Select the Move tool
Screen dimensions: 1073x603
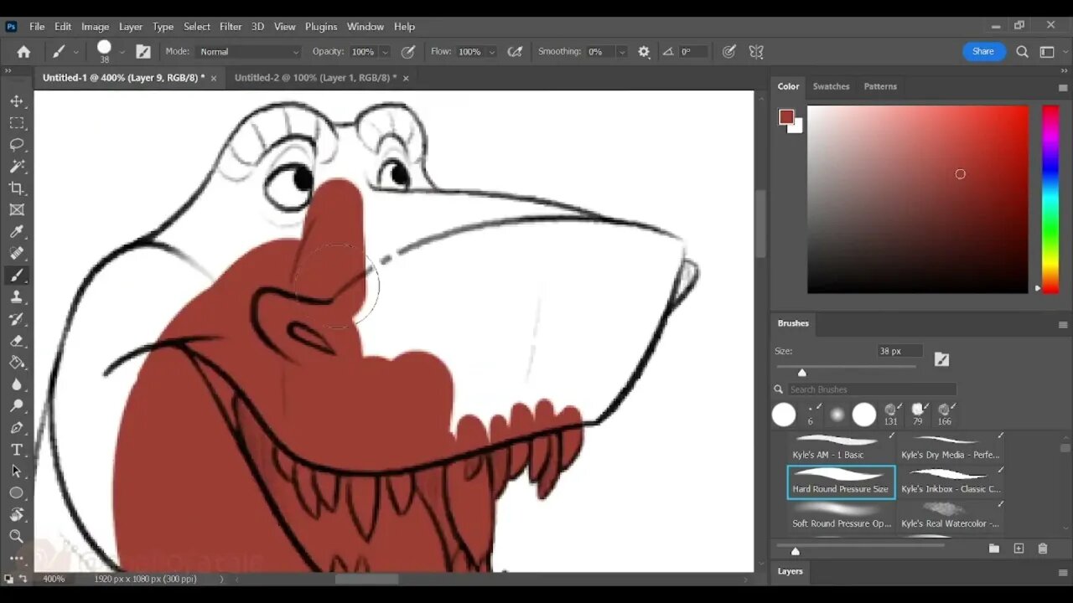tap(17, 101)
